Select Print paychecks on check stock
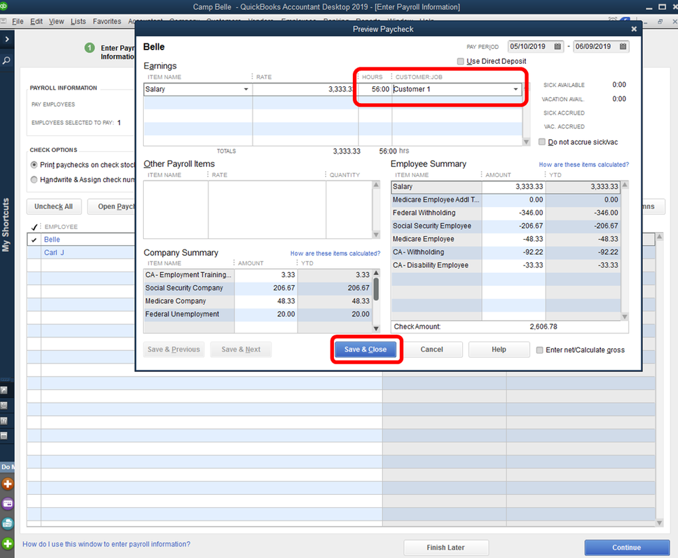Image resolution: width=678 pixels, height=558 pixels. tap(34, 165)
